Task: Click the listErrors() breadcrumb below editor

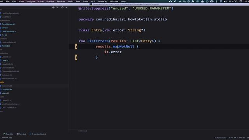Action: tap(83, 131)
